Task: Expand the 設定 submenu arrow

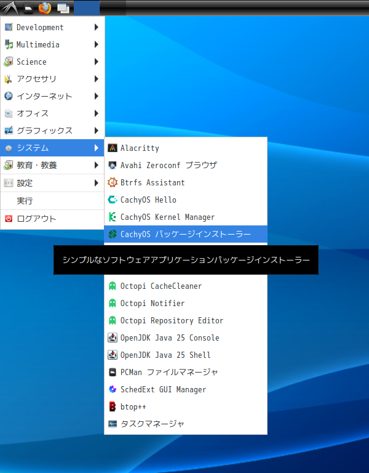Action: pos(97,183)
